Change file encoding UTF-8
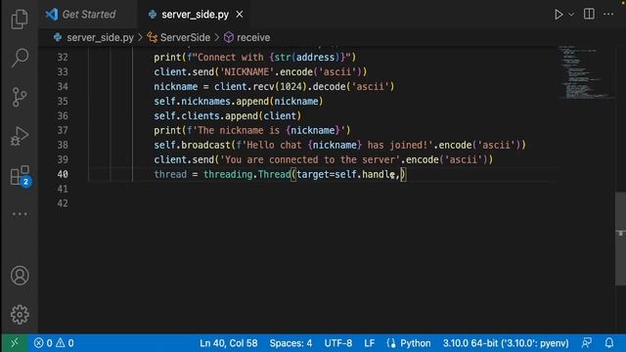Image resolution: width=626 pixels, height=352 pixels. point(338,343)
